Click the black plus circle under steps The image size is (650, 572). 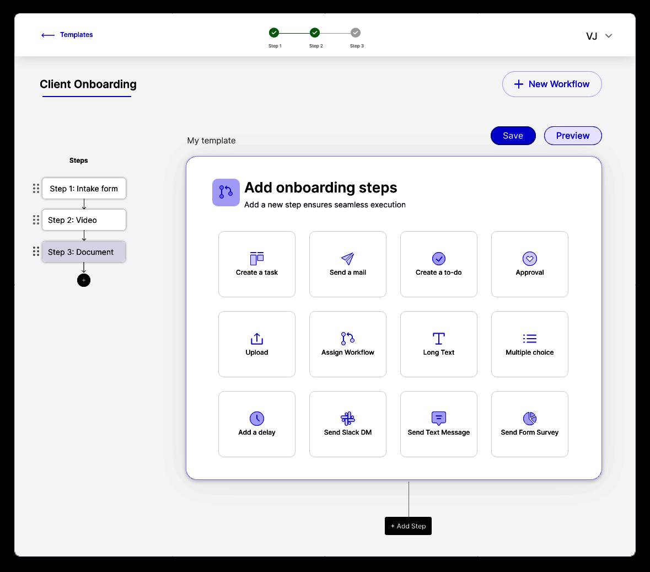tap(84, 280)
